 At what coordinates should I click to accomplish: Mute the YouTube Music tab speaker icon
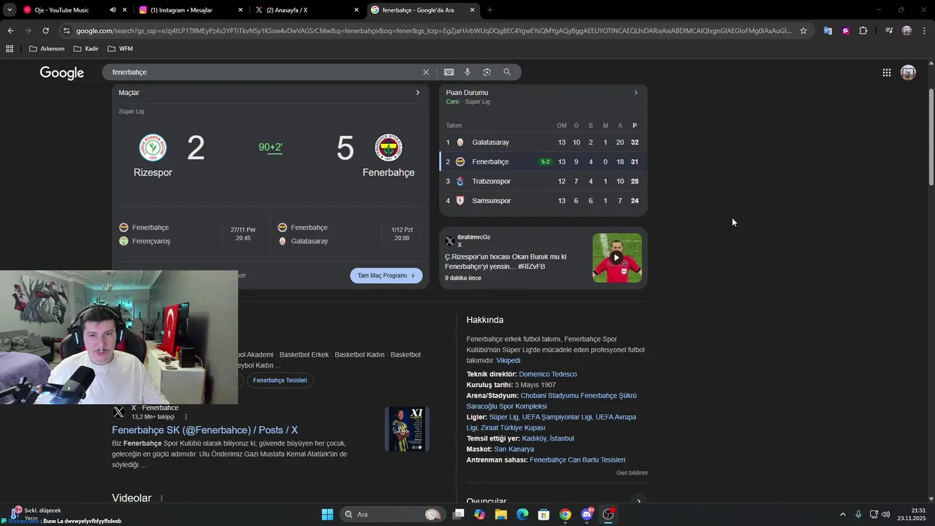point(112,10)
